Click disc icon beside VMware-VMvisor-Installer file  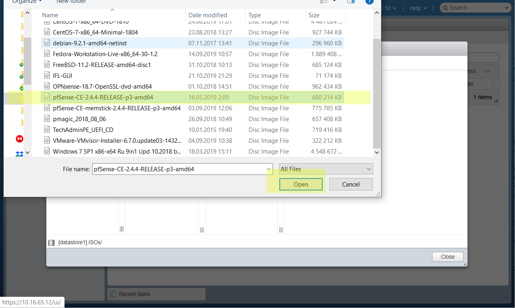pyautogui.click(x=47, y=140)
